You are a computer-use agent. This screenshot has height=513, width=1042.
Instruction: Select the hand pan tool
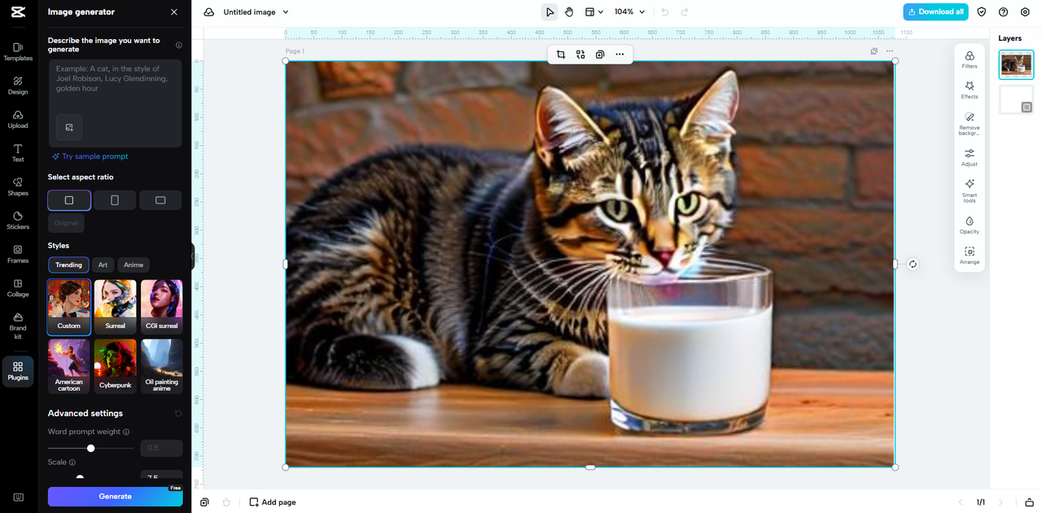569,12
